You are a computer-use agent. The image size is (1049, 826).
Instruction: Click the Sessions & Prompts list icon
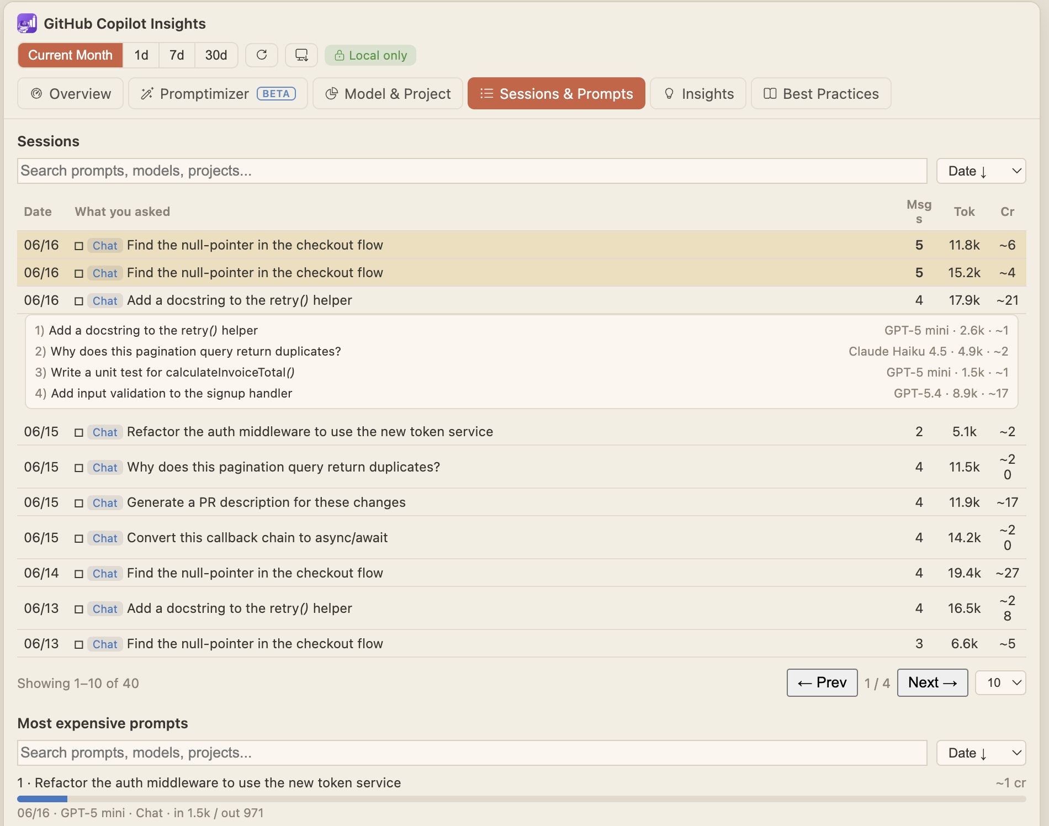pos(486,93)
